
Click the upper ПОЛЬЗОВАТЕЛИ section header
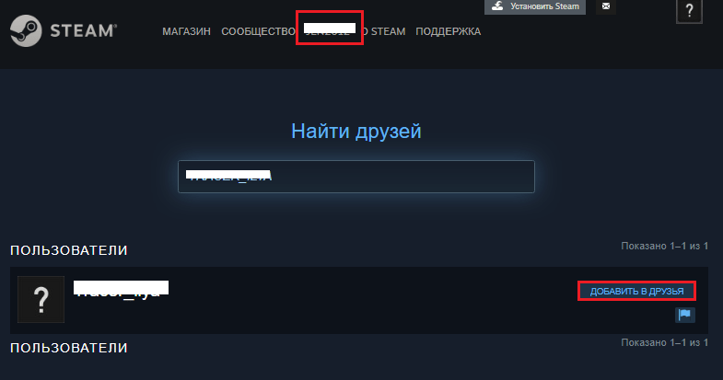[x=69, y=250]
